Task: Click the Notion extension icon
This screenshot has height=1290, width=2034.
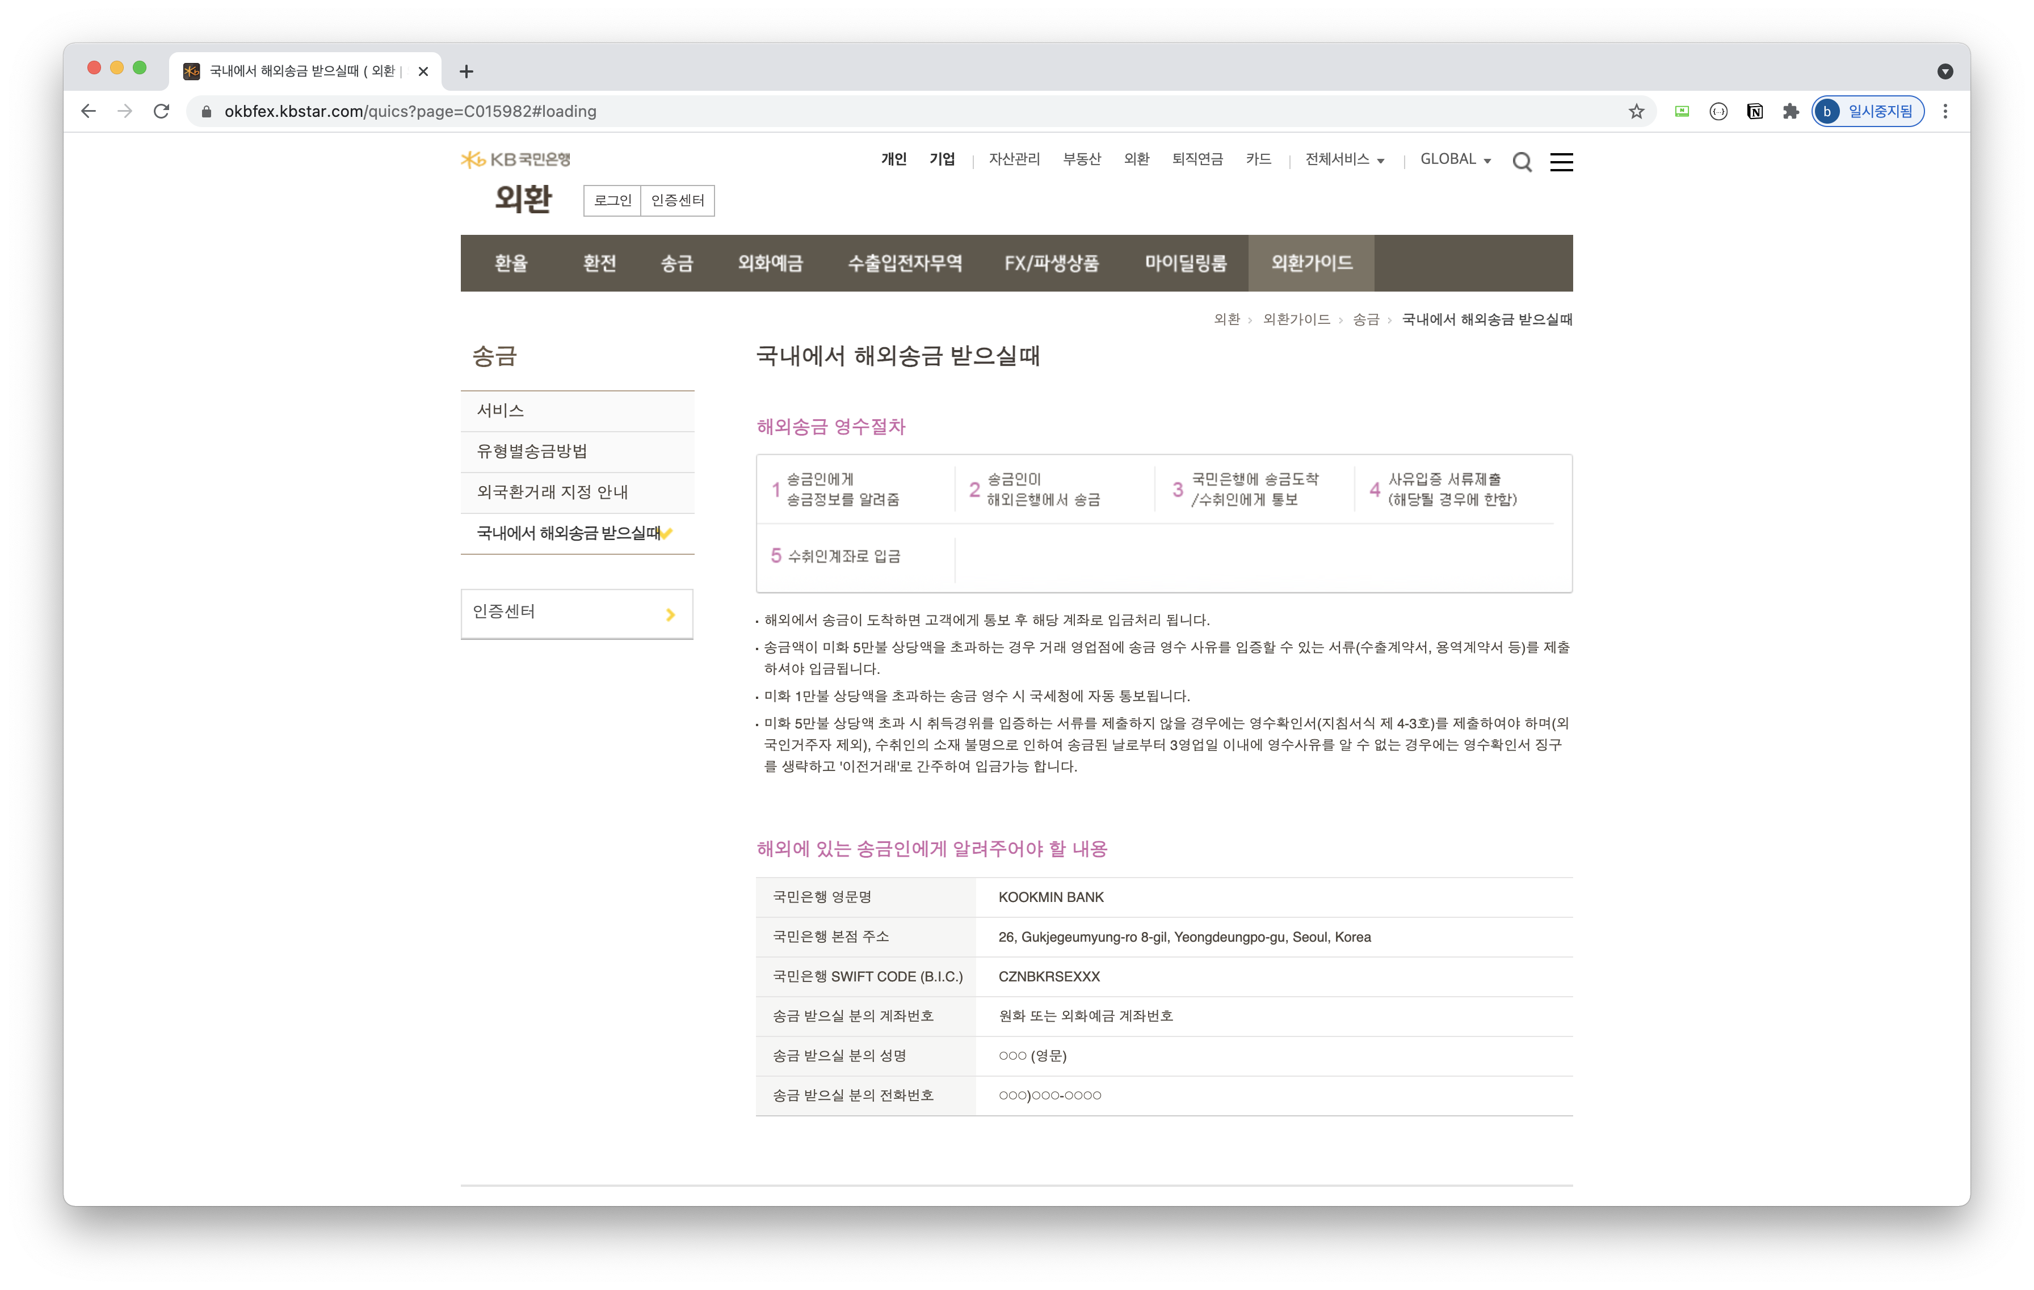Action: (x=1754, y=111)
